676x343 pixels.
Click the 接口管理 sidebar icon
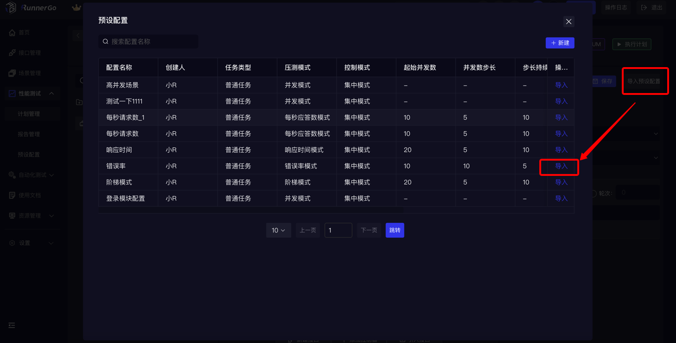point(12,53)
